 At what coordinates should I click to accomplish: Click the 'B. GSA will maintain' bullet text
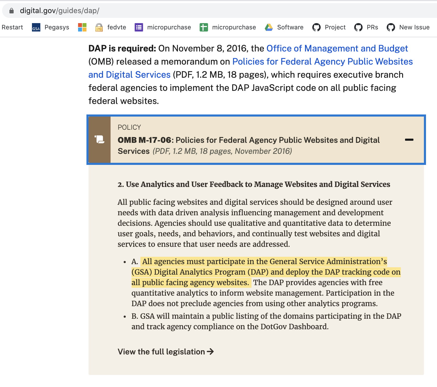[x=266, y=321]
